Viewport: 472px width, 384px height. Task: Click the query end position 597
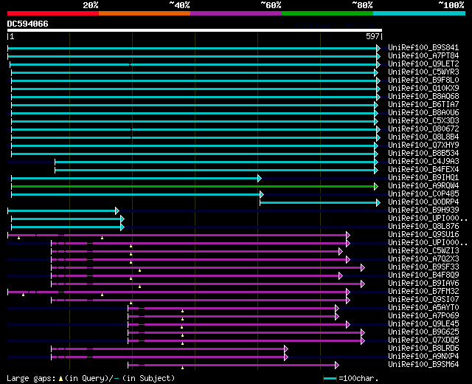pos(372,36)
